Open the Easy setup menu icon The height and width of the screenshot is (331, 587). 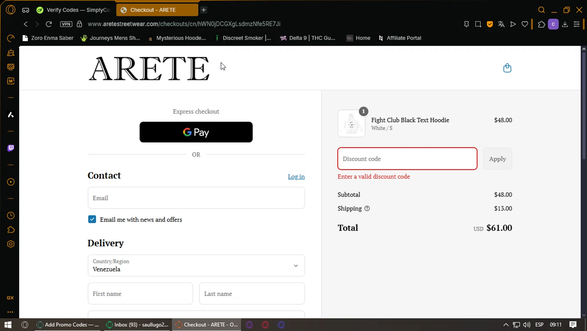point(576,24)
